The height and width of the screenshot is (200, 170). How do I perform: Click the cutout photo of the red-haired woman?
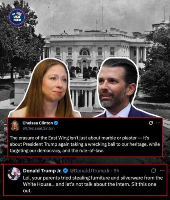click(45, 88)
